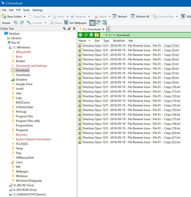Click the Rotate toolbar button
Image resolution: width=191 pixels, height=197 pixels.
(x=6, y=23)
